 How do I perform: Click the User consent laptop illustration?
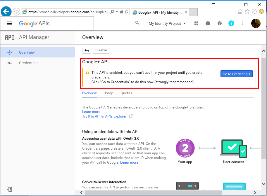(x=233, y=149)
